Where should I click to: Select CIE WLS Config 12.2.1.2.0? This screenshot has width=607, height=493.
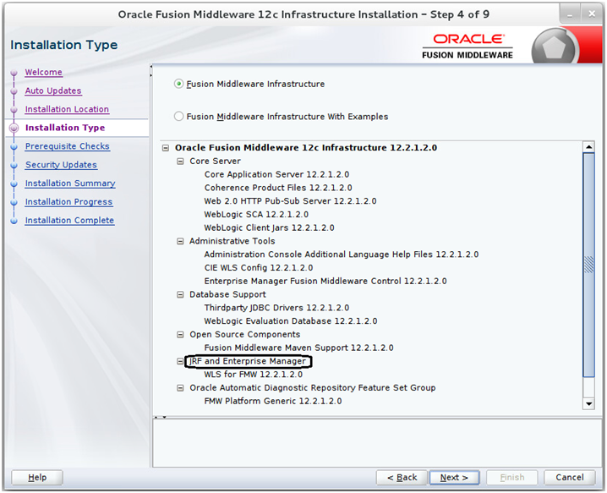tap(259, 268)
